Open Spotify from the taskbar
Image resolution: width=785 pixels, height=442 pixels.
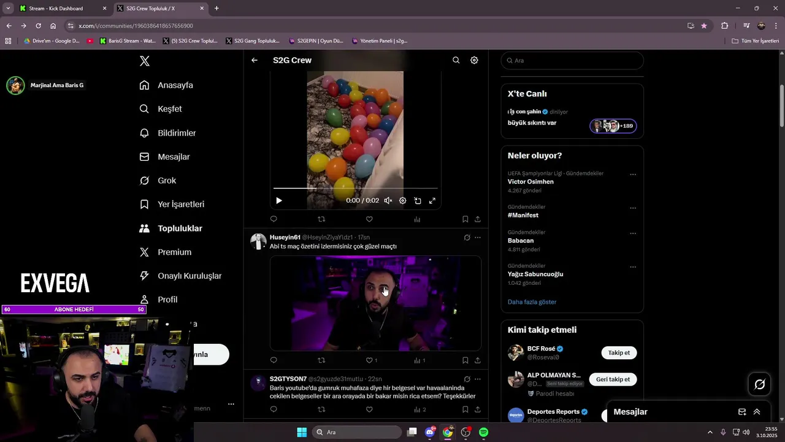pyautogui.click(x=483, y=432)
